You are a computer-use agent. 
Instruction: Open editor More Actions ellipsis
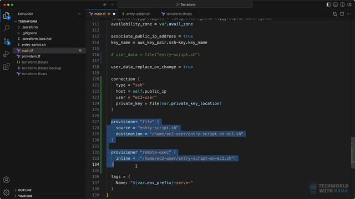[349, 14]
